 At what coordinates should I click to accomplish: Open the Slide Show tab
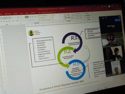[x=8, y=14]
